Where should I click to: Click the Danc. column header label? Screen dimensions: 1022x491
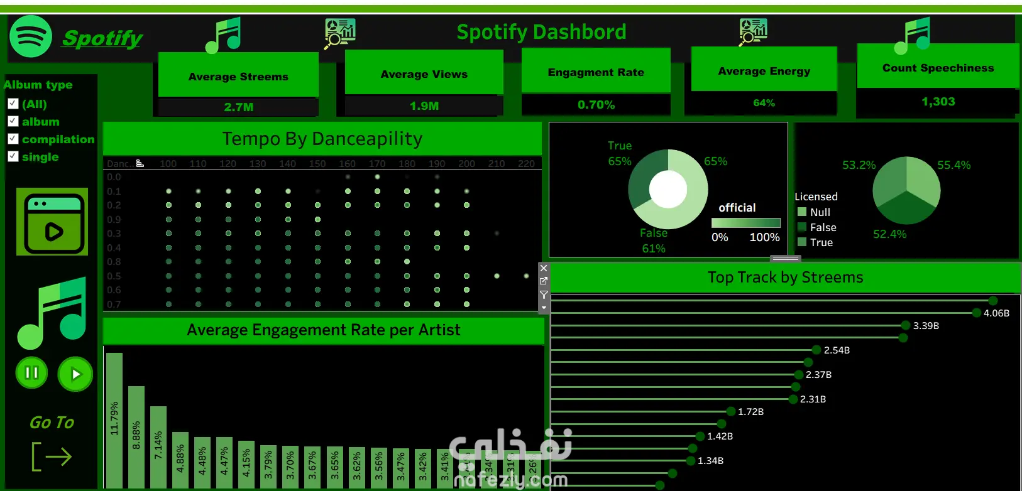(120, 164)
